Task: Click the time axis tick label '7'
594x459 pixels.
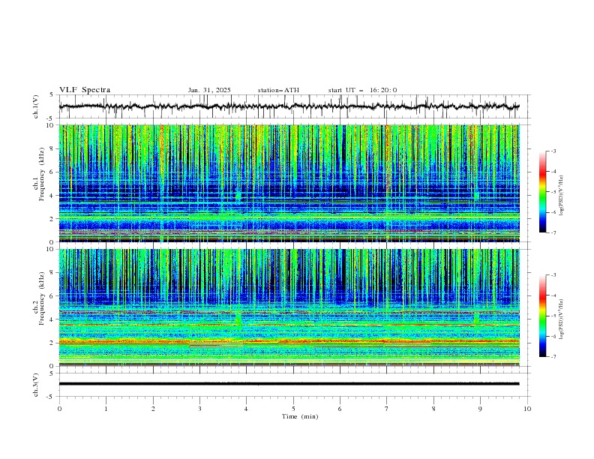Action: [x=387, y=409]
